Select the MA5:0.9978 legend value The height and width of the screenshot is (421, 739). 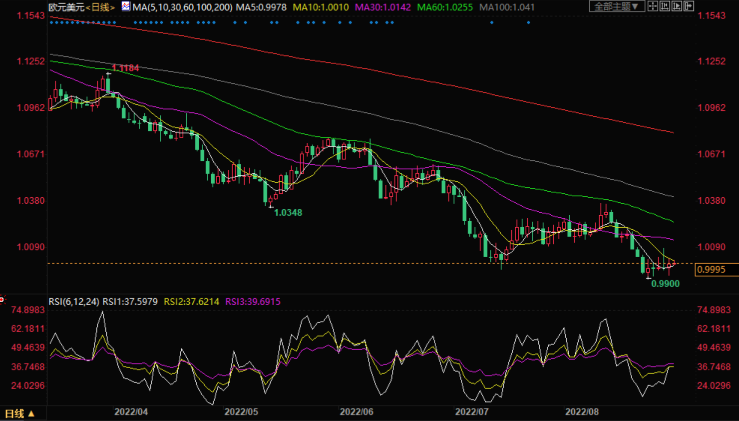261,7
